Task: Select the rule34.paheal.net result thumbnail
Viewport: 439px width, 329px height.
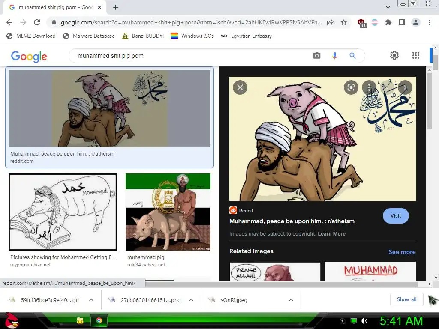Action: [168, 212]
